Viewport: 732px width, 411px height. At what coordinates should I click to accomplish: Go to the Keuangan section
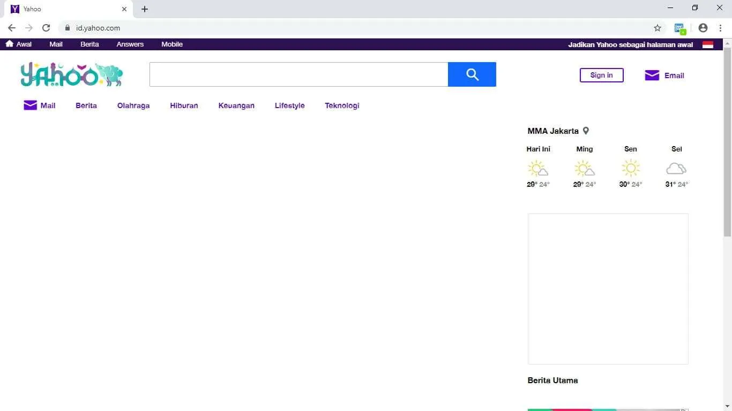(x=236, y=105)
